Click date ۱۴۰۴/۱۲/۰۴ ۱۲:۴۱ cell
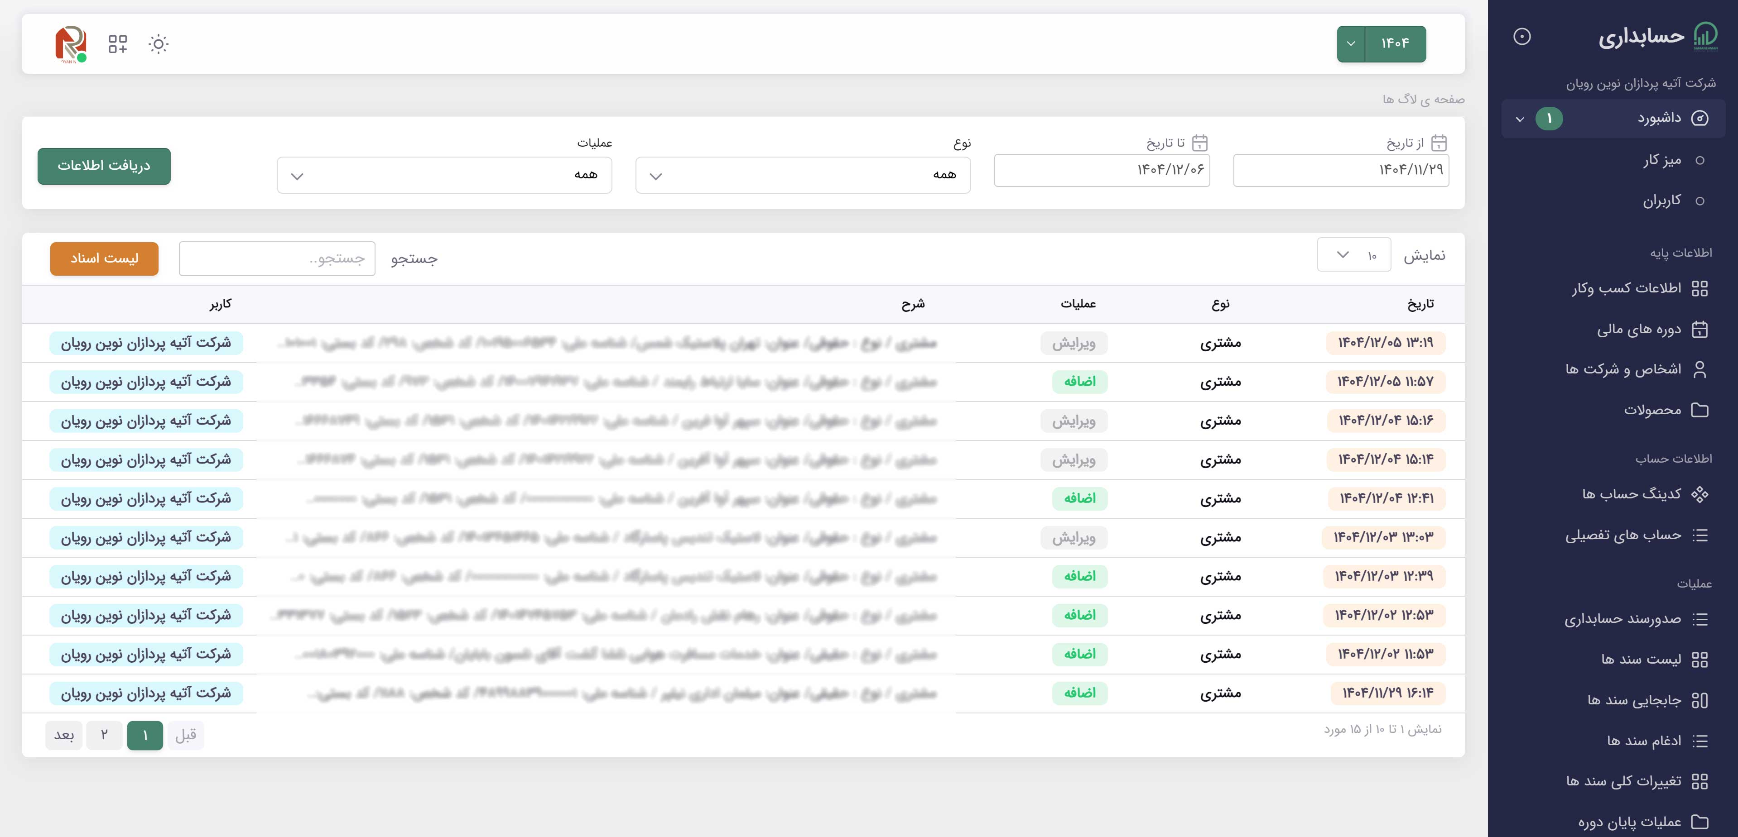Screen dimensions: 1738x837 tap(1386, 498)
